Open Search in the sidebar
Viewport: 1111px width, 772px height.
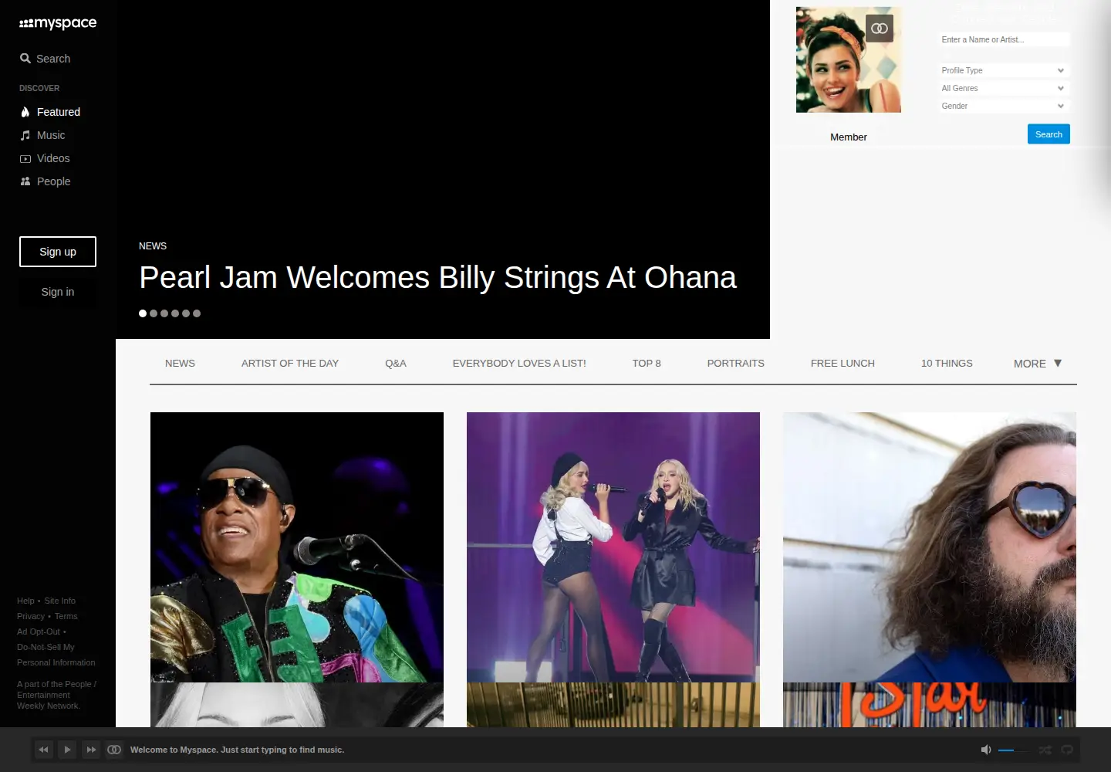coord(45,59)
